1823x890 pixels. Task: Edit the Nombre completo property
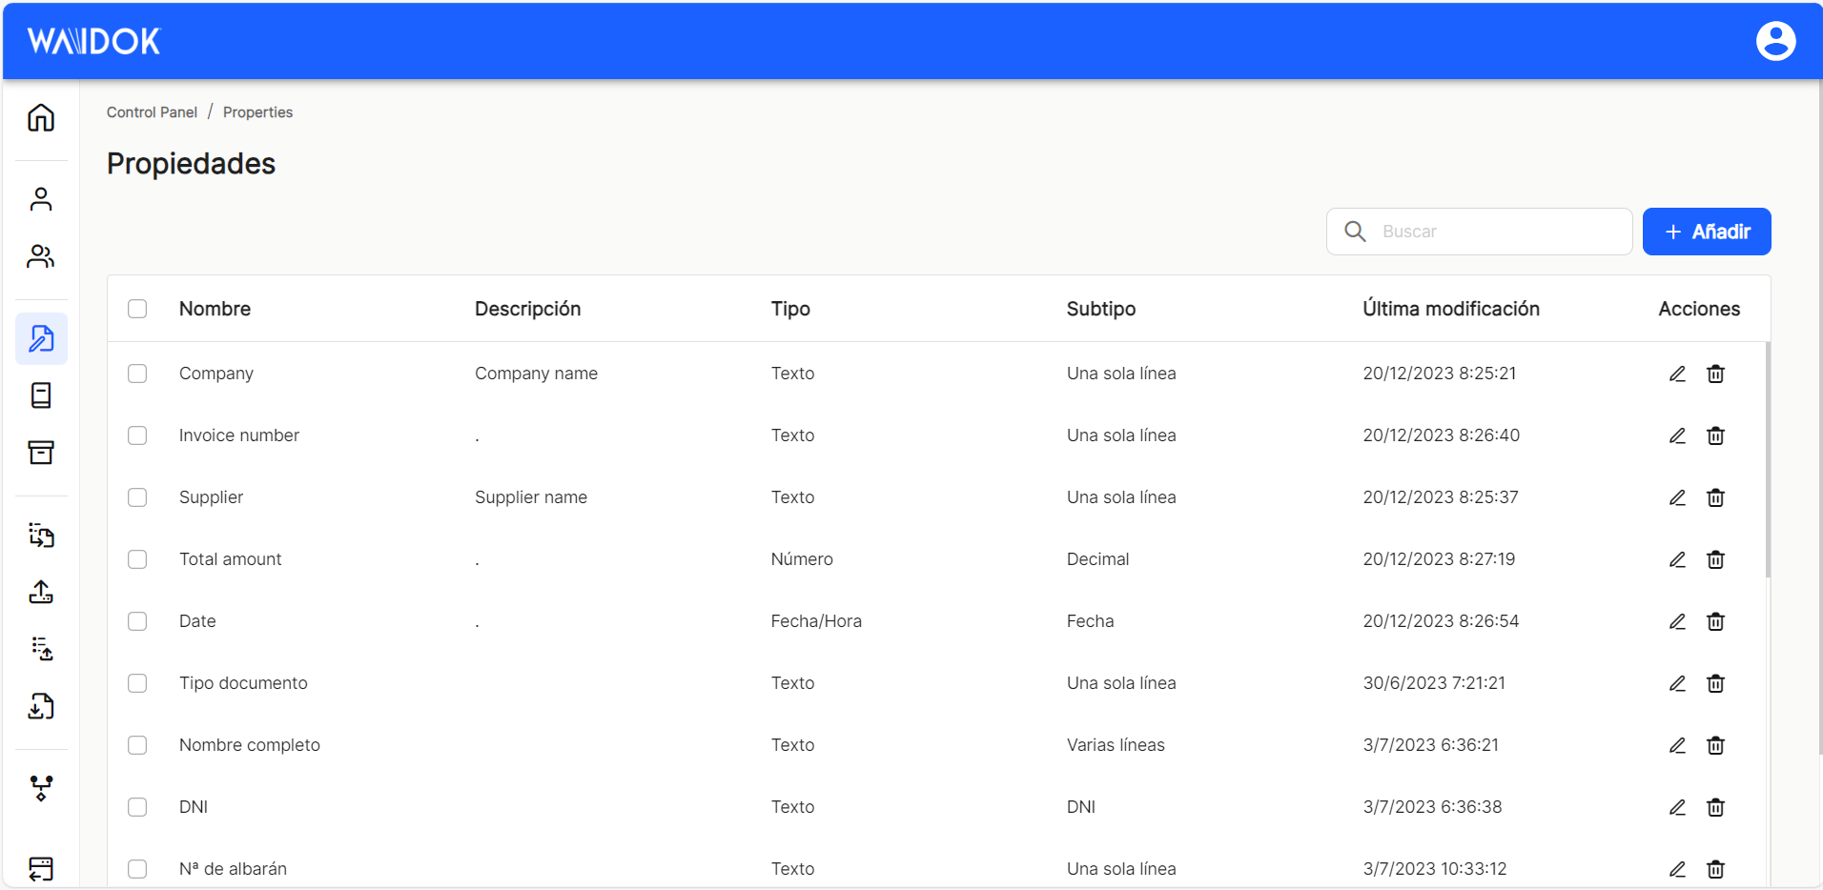1677,745
